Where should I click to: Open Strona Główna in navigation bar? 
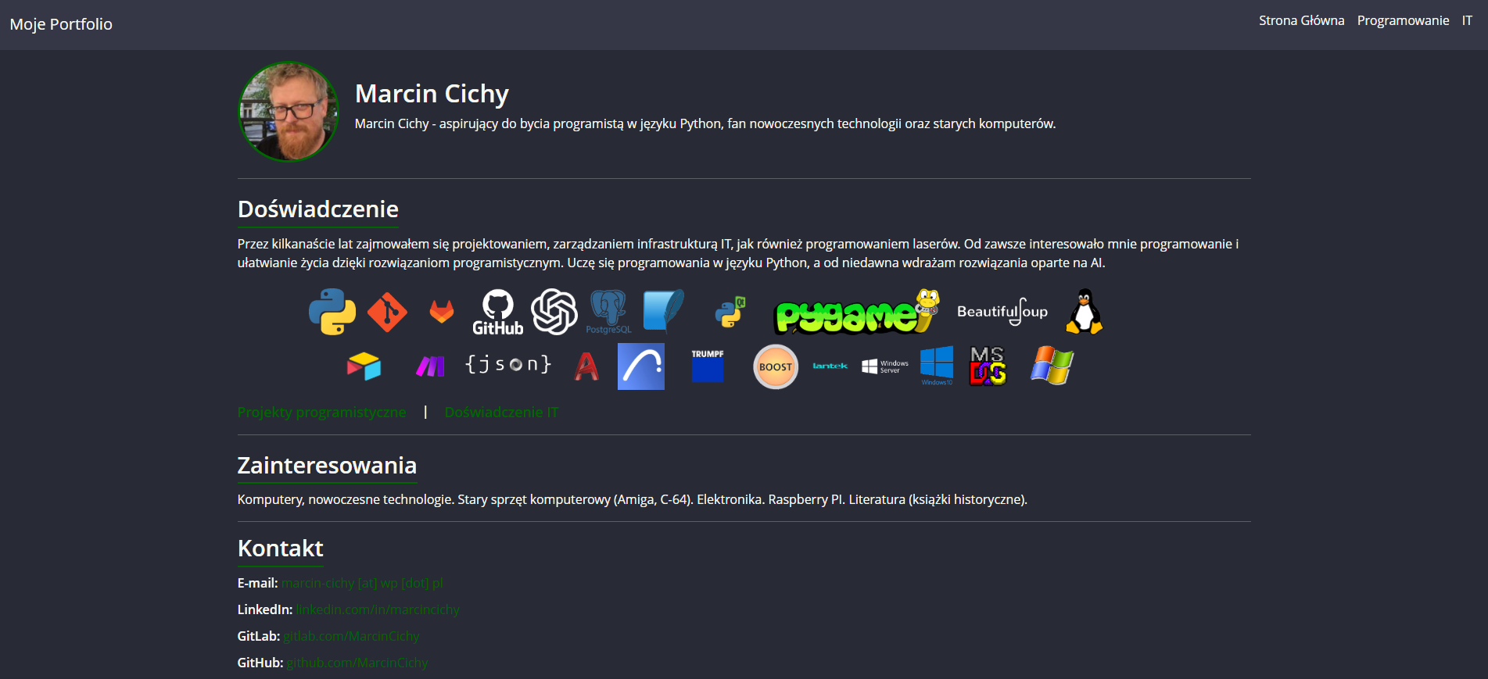[1301, 21]
